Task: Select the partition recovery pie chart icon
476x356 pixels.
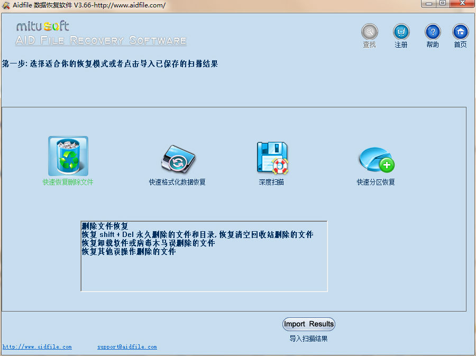Action: (x=376, y=159)
